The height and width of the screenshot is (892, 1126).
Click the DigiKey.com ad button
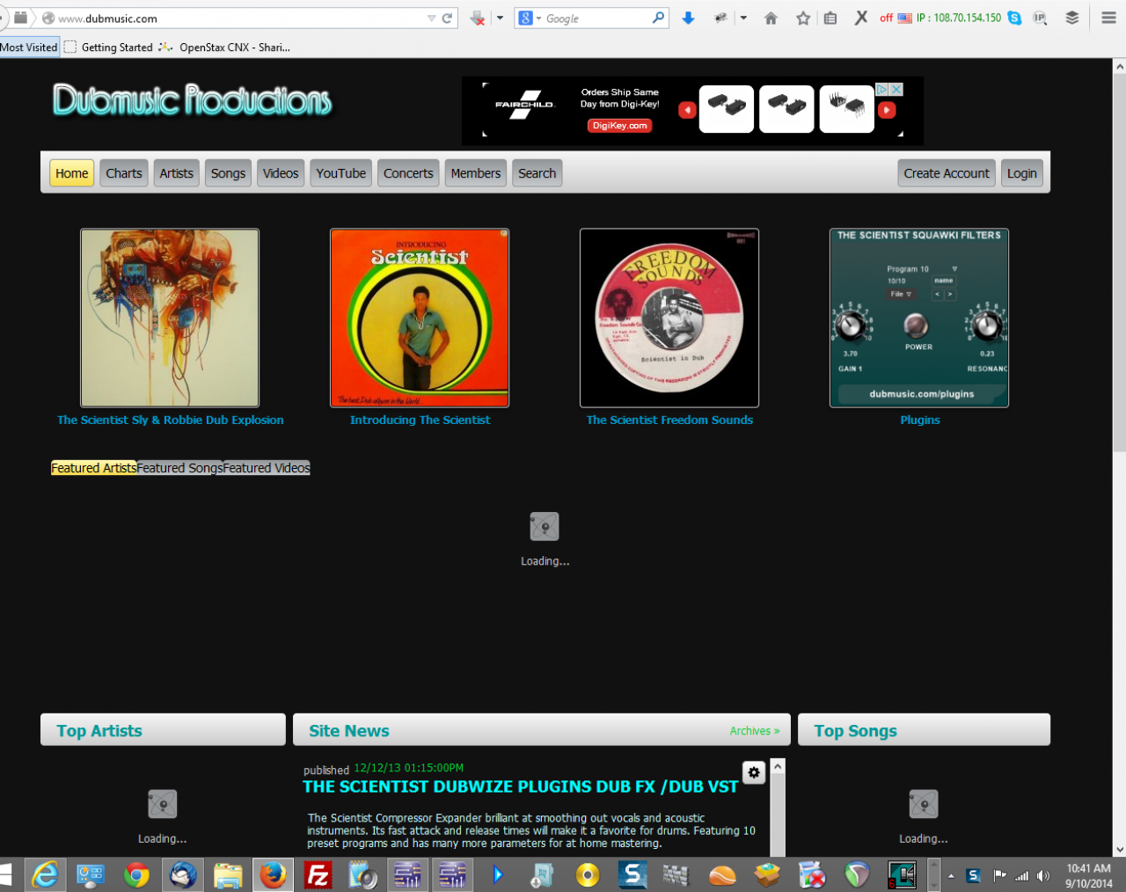[619, 126]
